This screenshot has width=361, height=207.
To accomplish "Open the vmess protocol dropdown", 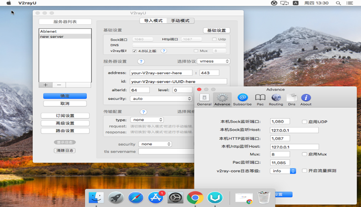I will [214, 61].
